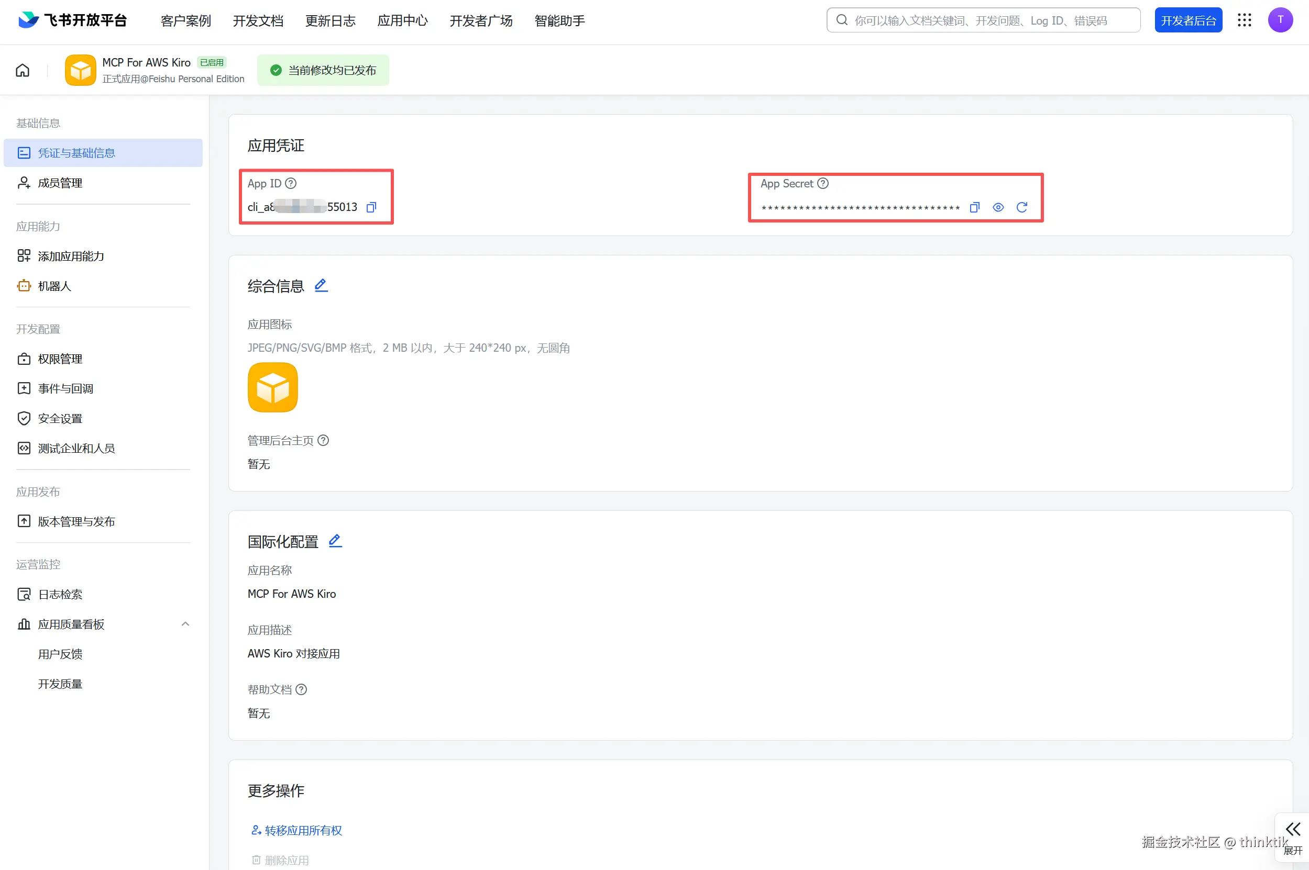Reveal App Secret with eye icon

tap(997, 207)
